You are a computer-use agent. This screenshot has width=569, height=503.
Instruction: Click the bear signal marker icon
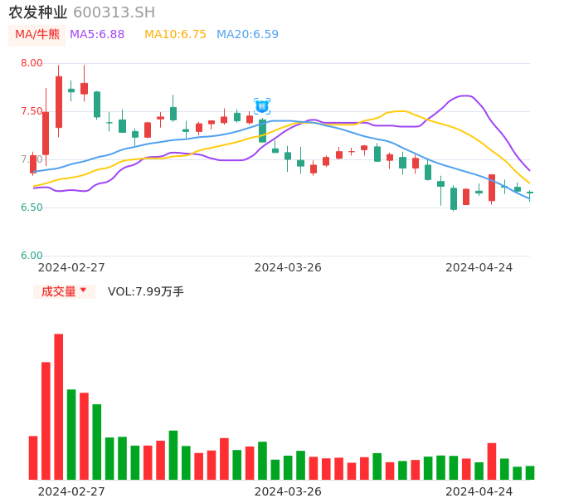262,106
